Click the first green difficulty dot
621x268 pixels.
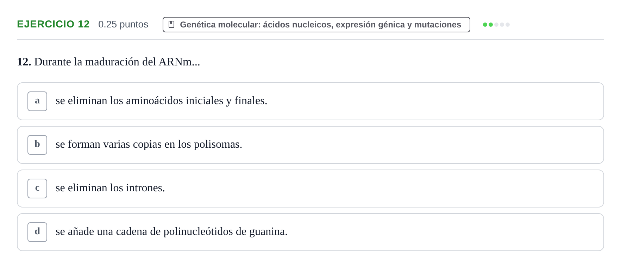pos(485,25)
